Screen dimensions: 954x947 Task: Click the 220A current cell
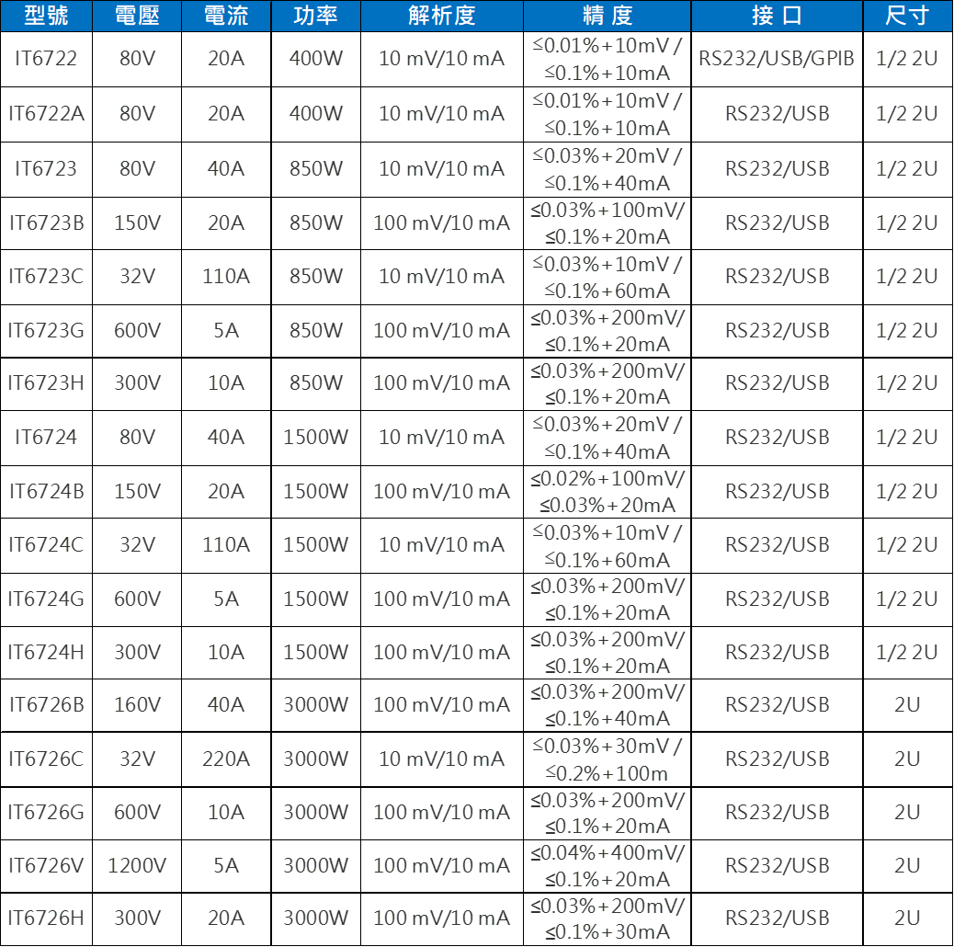[x=226, y=759]
